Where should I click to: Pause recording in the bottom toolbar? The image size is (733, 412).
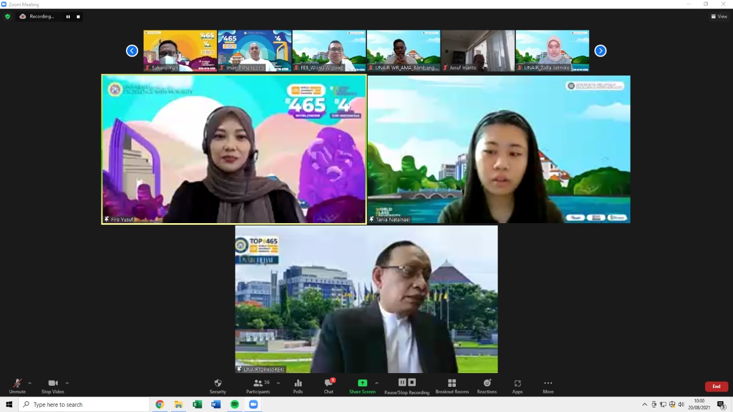pos(402,382)
